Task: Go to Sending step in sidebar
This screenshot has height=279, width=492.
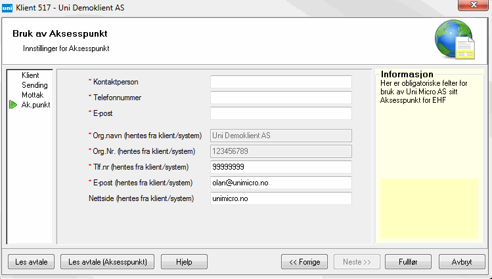Action: point(34,85)
